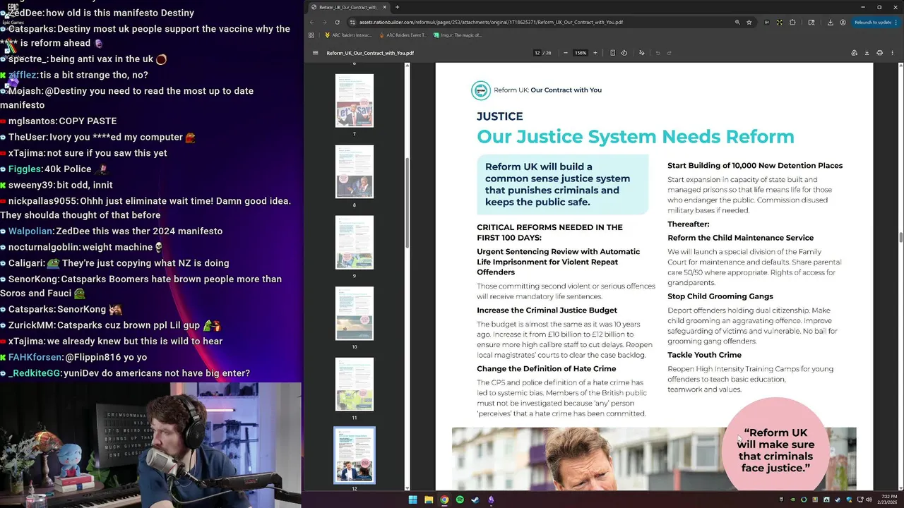The image size is (904, 508).
Task: Open a new browser tab
Action: 397,7
